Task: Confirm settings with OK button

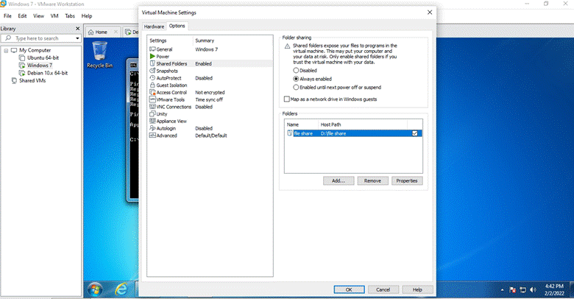Action: [349, 289]
